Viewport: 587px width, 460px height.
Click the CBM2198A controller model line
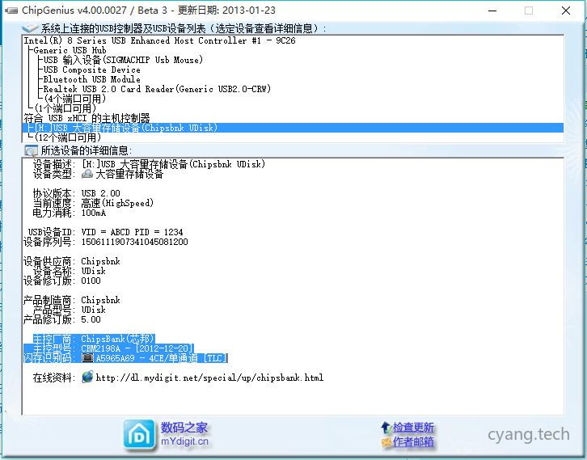point(113,348)
